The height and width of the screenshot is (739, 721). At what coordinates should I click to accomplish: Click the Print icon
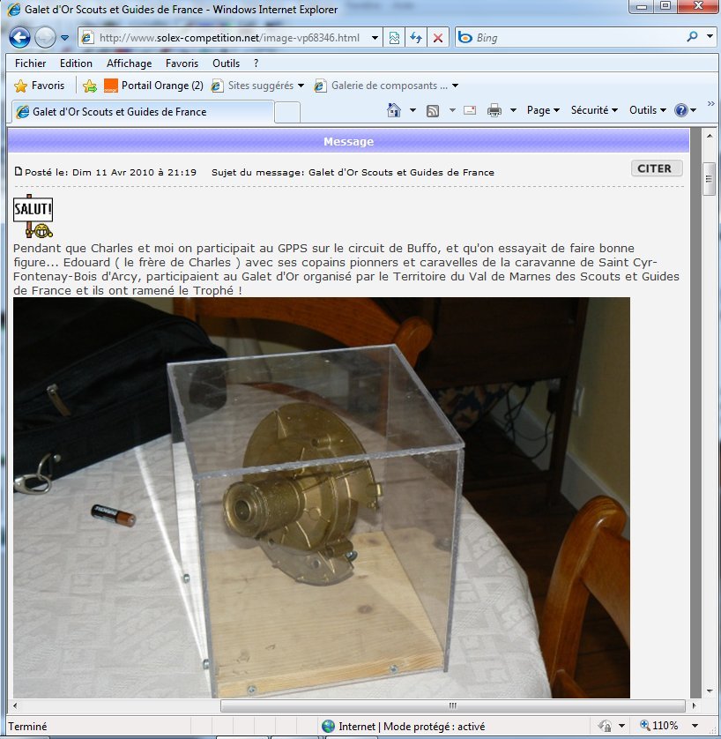pos(494,110)
